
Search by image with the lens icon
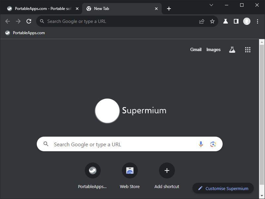point(213,144)
